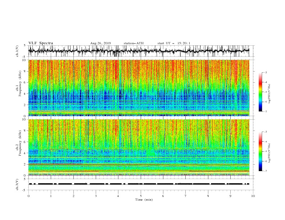
Task: Click the time axis tick label '7'
Action: coord(186,196)
